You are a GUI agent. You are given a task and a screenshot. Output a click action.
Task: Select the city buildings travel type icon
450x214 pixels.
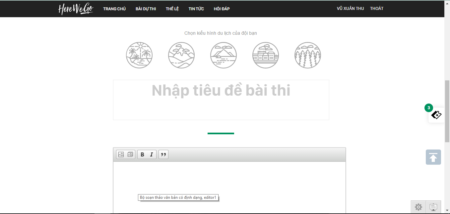tap(266, 55)
